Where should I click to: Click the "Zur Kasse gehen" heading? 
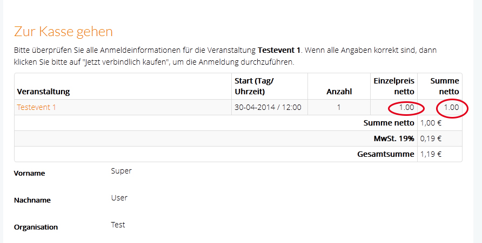63,31
